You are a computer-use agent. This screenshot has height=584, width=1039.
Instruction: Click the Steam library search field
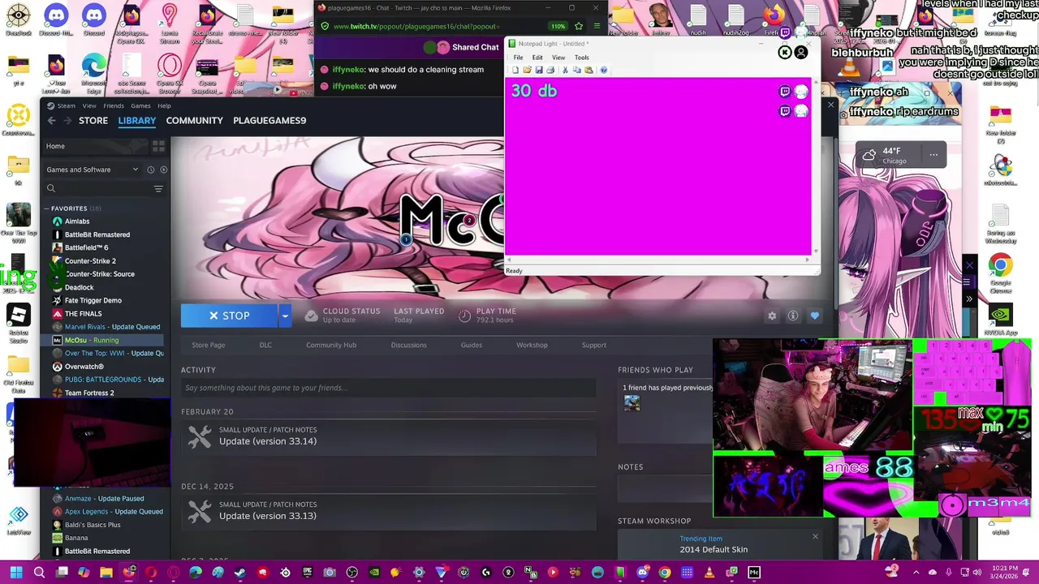tap(97, 188)
